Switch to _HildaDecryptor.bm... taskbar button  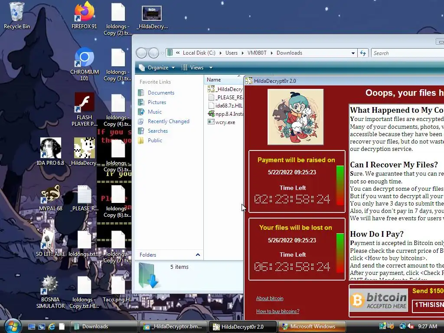pos(173,326)
